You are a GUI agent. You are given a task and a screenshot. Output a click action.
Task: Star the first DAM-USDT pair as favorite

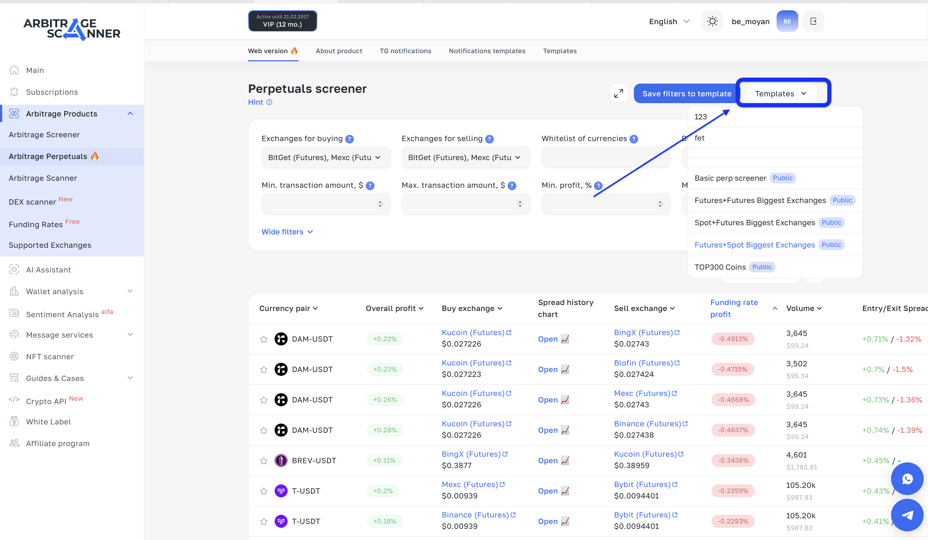pyautogui.click(x=264, y=339)
